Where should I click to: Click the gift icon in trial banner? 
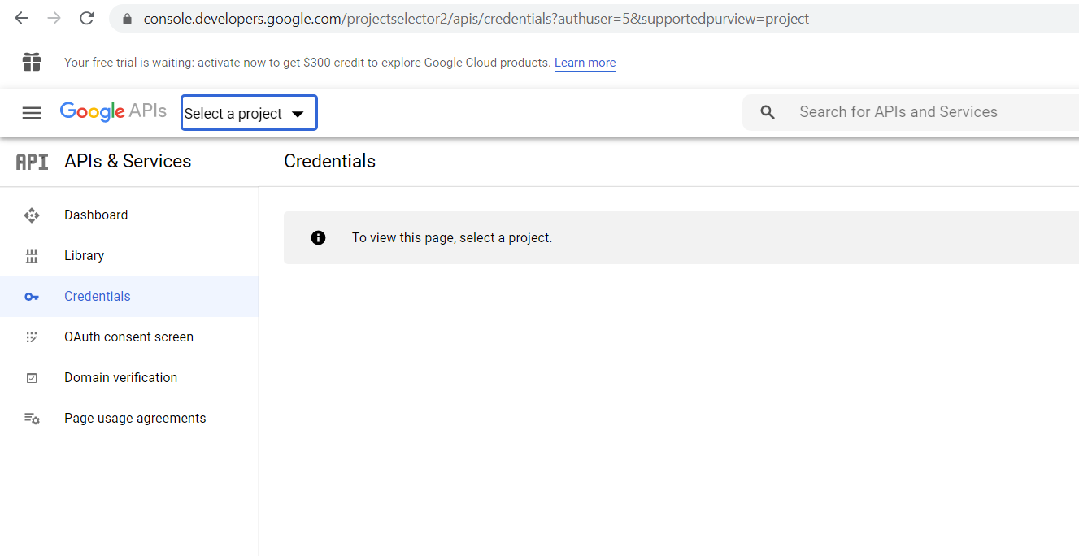pyautogui.click(x=32, y=63)
